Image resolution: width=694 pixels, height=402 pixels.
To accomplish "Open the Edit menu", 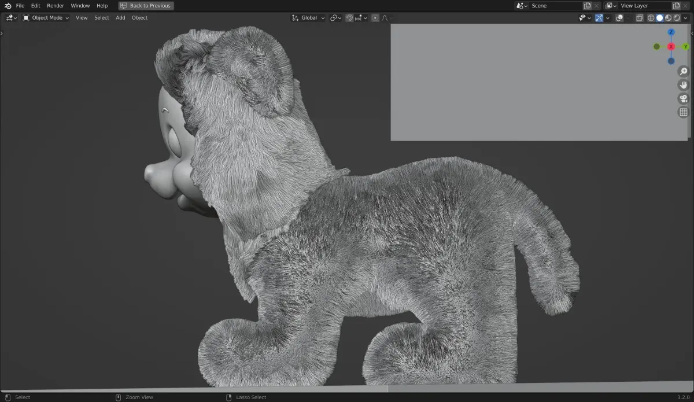I will [x=36, y=6].
